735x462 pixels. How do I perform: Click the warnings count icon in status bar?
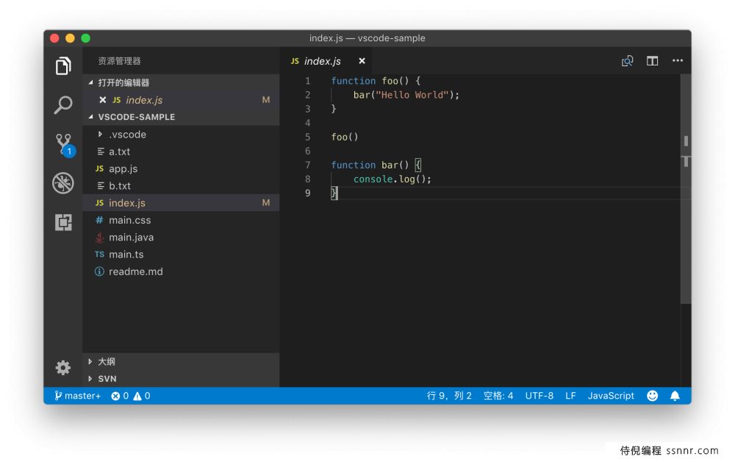[x=142, y=396]
